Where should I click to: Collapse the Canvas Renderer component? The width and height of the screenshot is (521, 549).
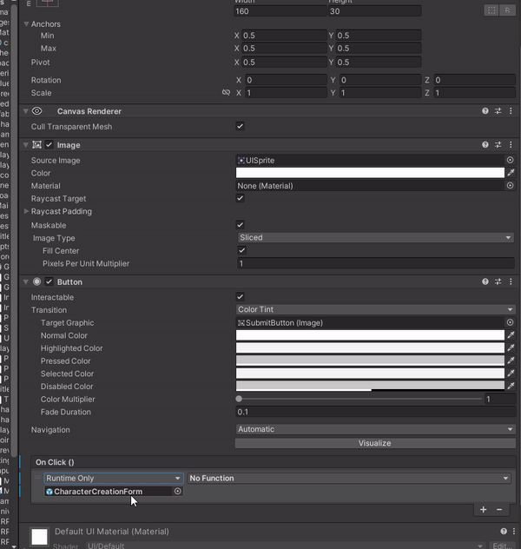[26, 111]
